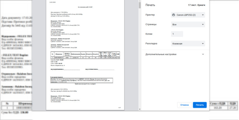239x120 pixels.
Task: Click page number 1/17 in preview
Action: [120, 107]
